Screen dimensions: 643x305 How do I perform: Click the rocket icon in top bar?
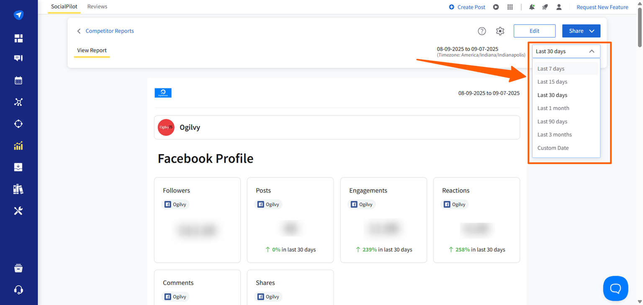pos(545,7)
